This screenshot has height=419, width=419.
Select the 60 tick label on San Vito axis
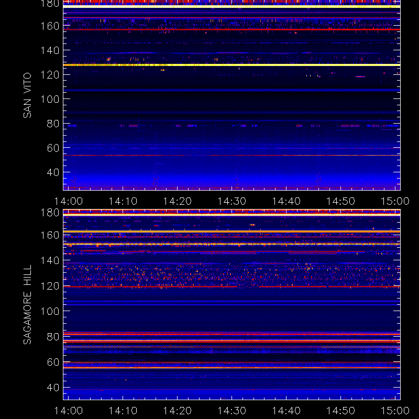[53, 148]
